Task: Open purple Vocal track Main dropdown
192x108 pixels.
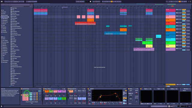Action: pyautogui.click(x=178, y=49)
